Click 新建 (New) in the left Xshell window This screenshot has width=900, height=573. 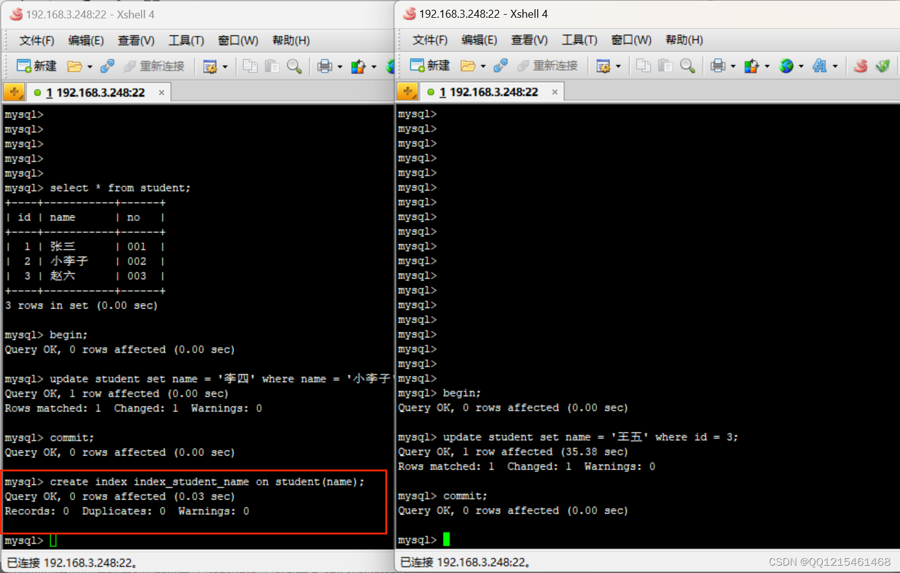tap(37, 66)
